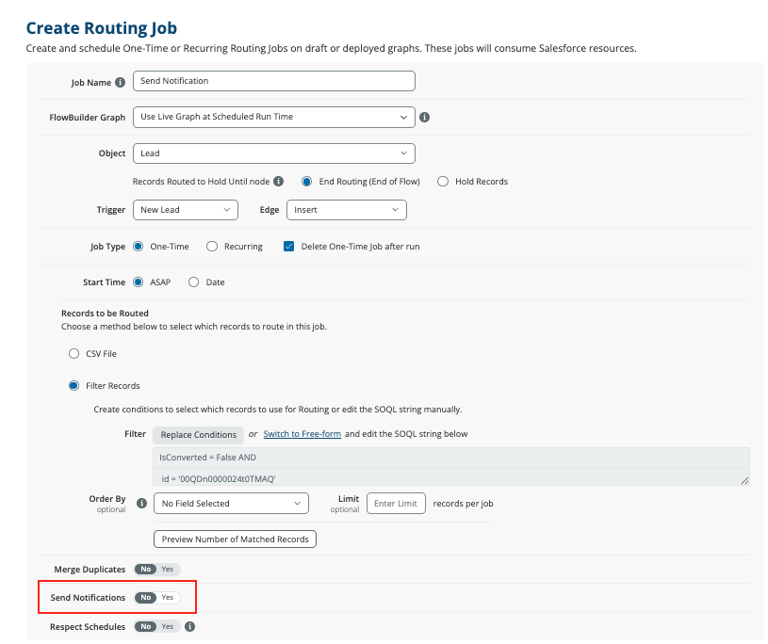This screenshot has width=768, height=644.
Task: Click the info icon beside Order By
Action: 141,504
